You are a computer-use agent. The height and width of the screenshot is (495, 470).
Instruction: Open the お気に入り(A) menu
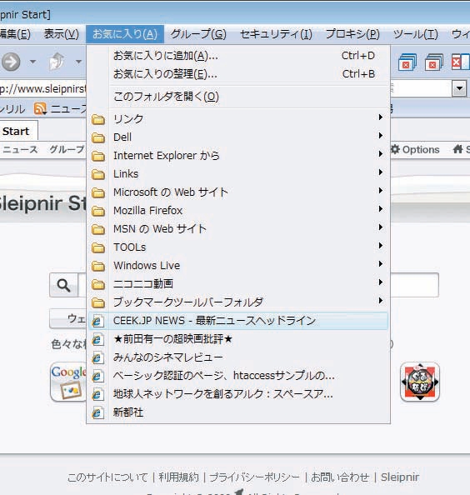125,34
